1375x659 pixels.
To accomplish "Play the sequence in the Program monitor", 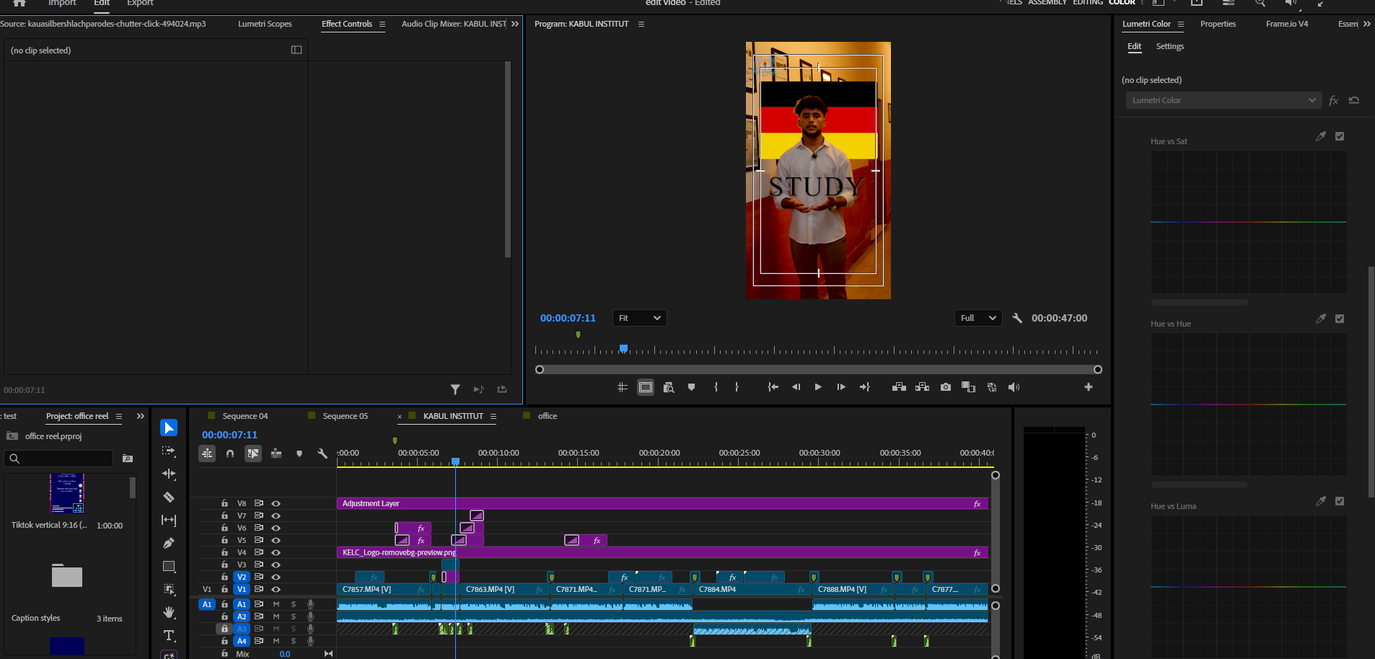I will pos(818,387).
